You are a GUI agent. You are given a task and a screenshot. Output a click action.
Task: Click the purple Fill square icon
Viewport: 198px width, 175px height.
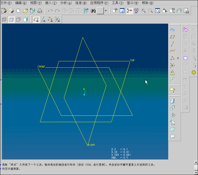coord(185,58)
